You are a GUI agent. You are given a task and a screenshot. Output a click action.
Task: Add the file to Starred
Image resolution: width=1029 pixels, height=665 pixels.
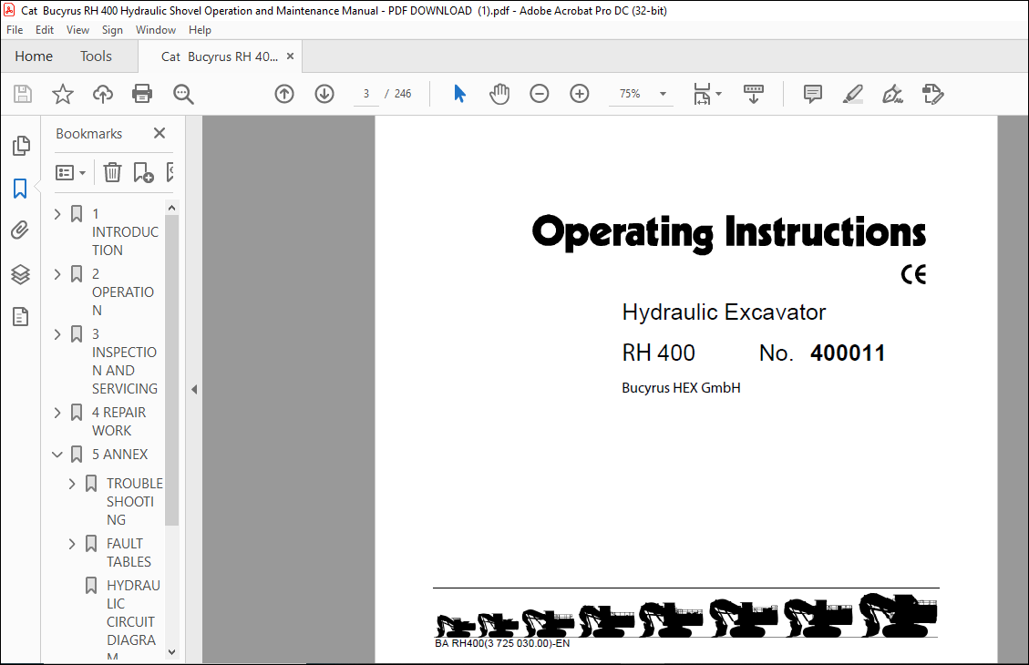(63, 94)
